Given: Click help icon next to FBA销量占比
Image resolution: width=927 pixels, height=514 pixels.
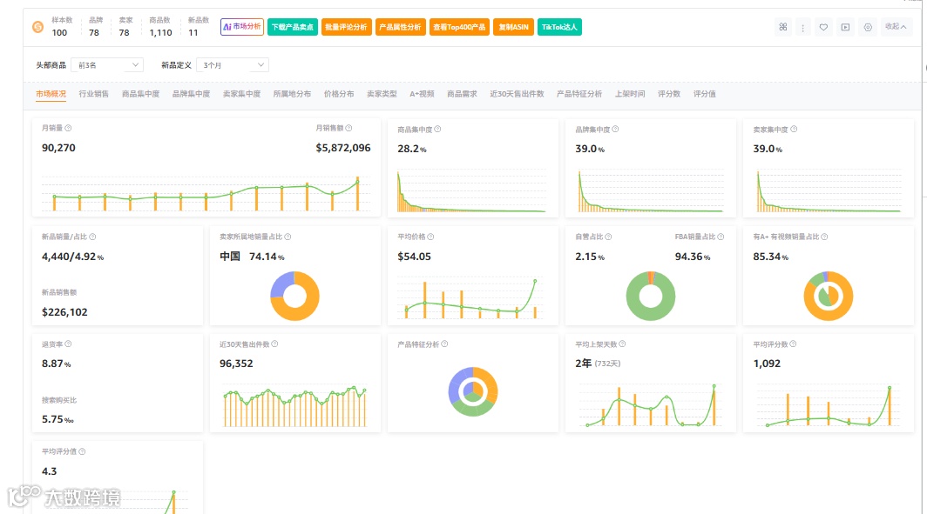Looking at the screenshot, I should [x=721, y=237].
